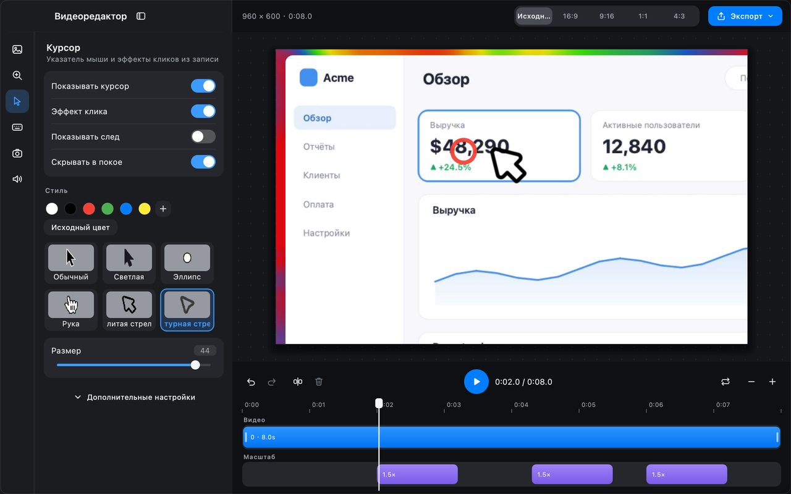791x494 pixels.
Task: Choose the 4:3 aspect ratio
Action: coord(679,16)
